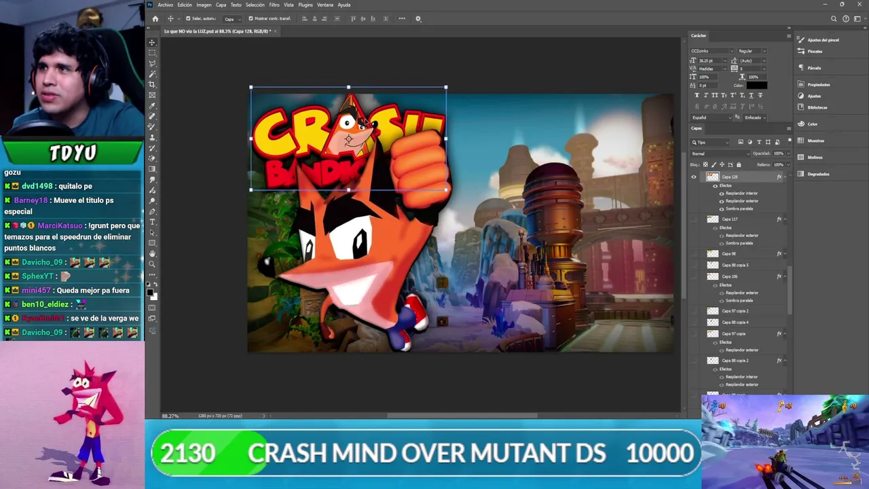
Task: Open the Carácter panel menu
Action: [788, 35]
